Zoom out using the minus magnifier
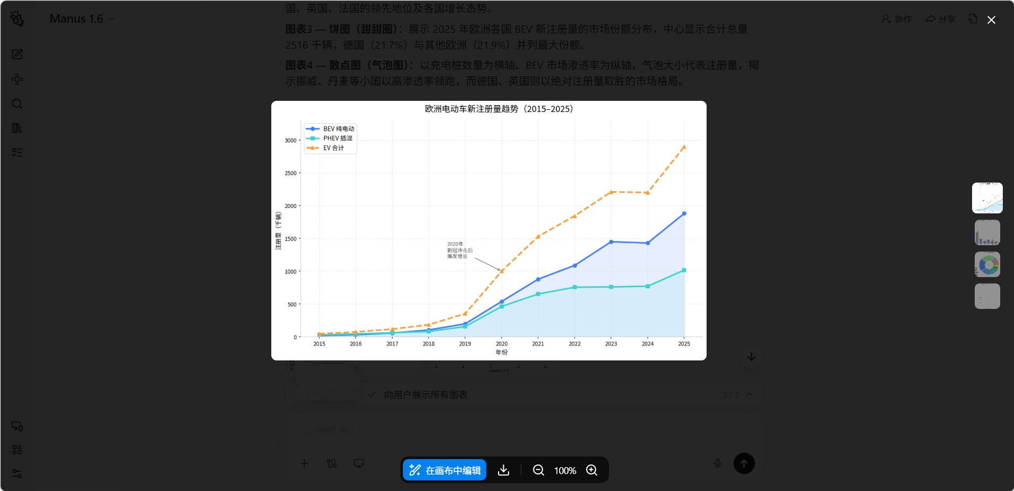The width and height of the screenshot is (1014, 491). point(538,470)
